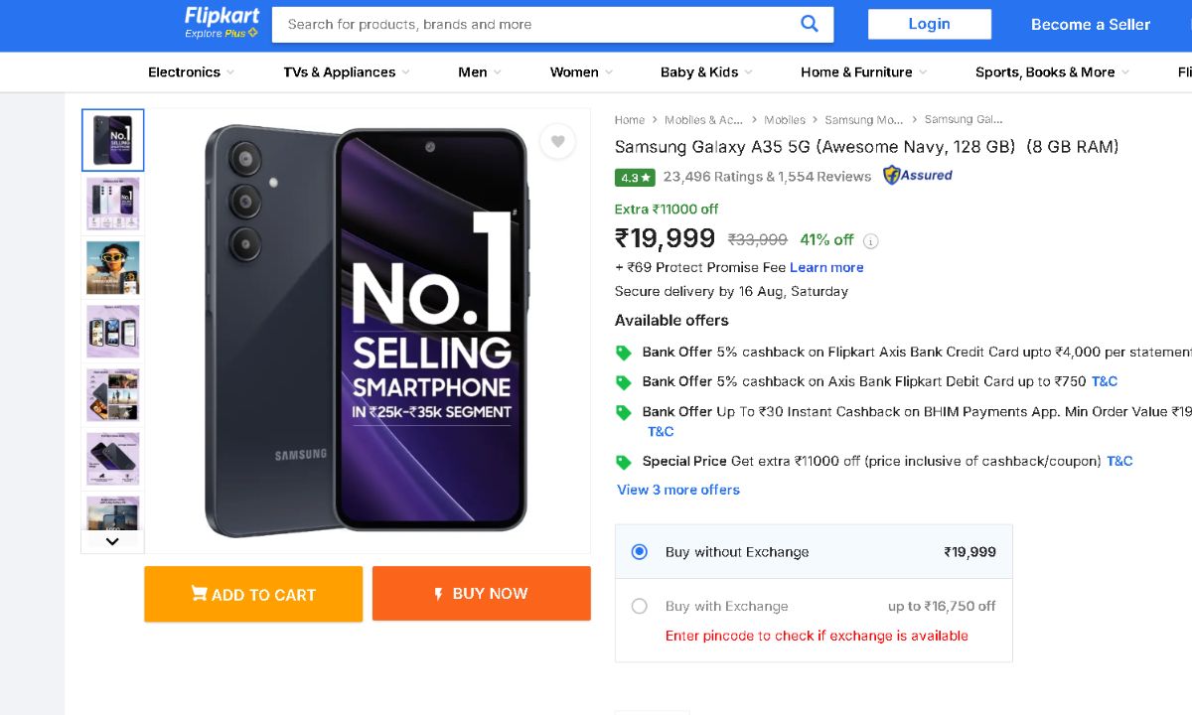Click the search magnifier icon
The width and height of the screenshot is (1192, 715).
pyautogui.click(x=810, y=24)
